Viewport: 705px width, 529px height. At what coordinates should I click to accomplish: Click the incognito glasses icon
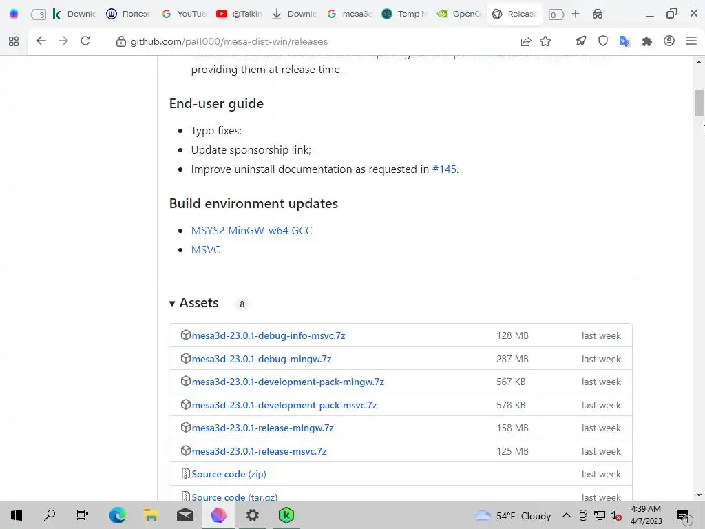(x=598, y=14)
